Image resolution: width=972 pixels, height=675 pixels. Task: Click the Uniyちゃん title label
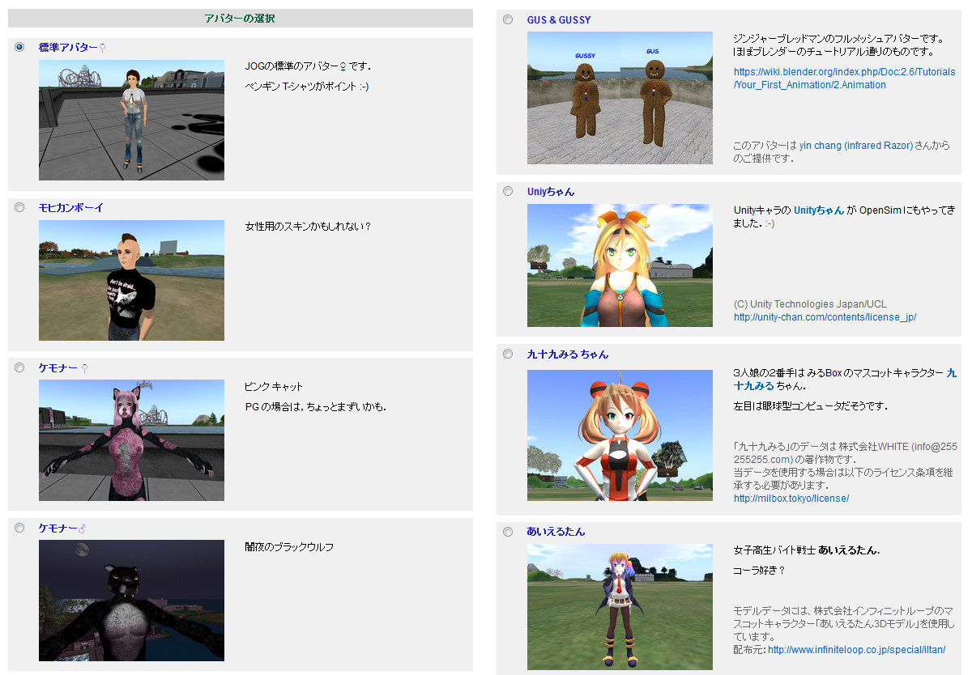[x=551, y=192]
